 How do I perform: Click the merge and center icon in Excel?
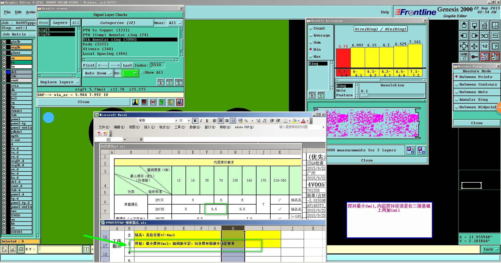click(233, 121)
